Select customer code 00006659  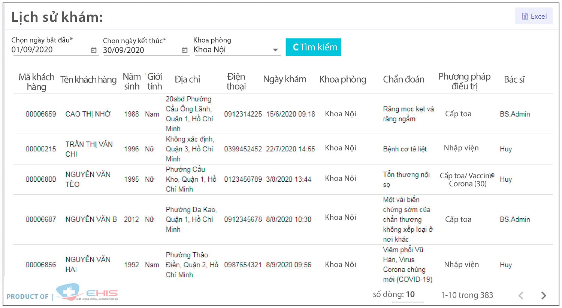point(41,114)
